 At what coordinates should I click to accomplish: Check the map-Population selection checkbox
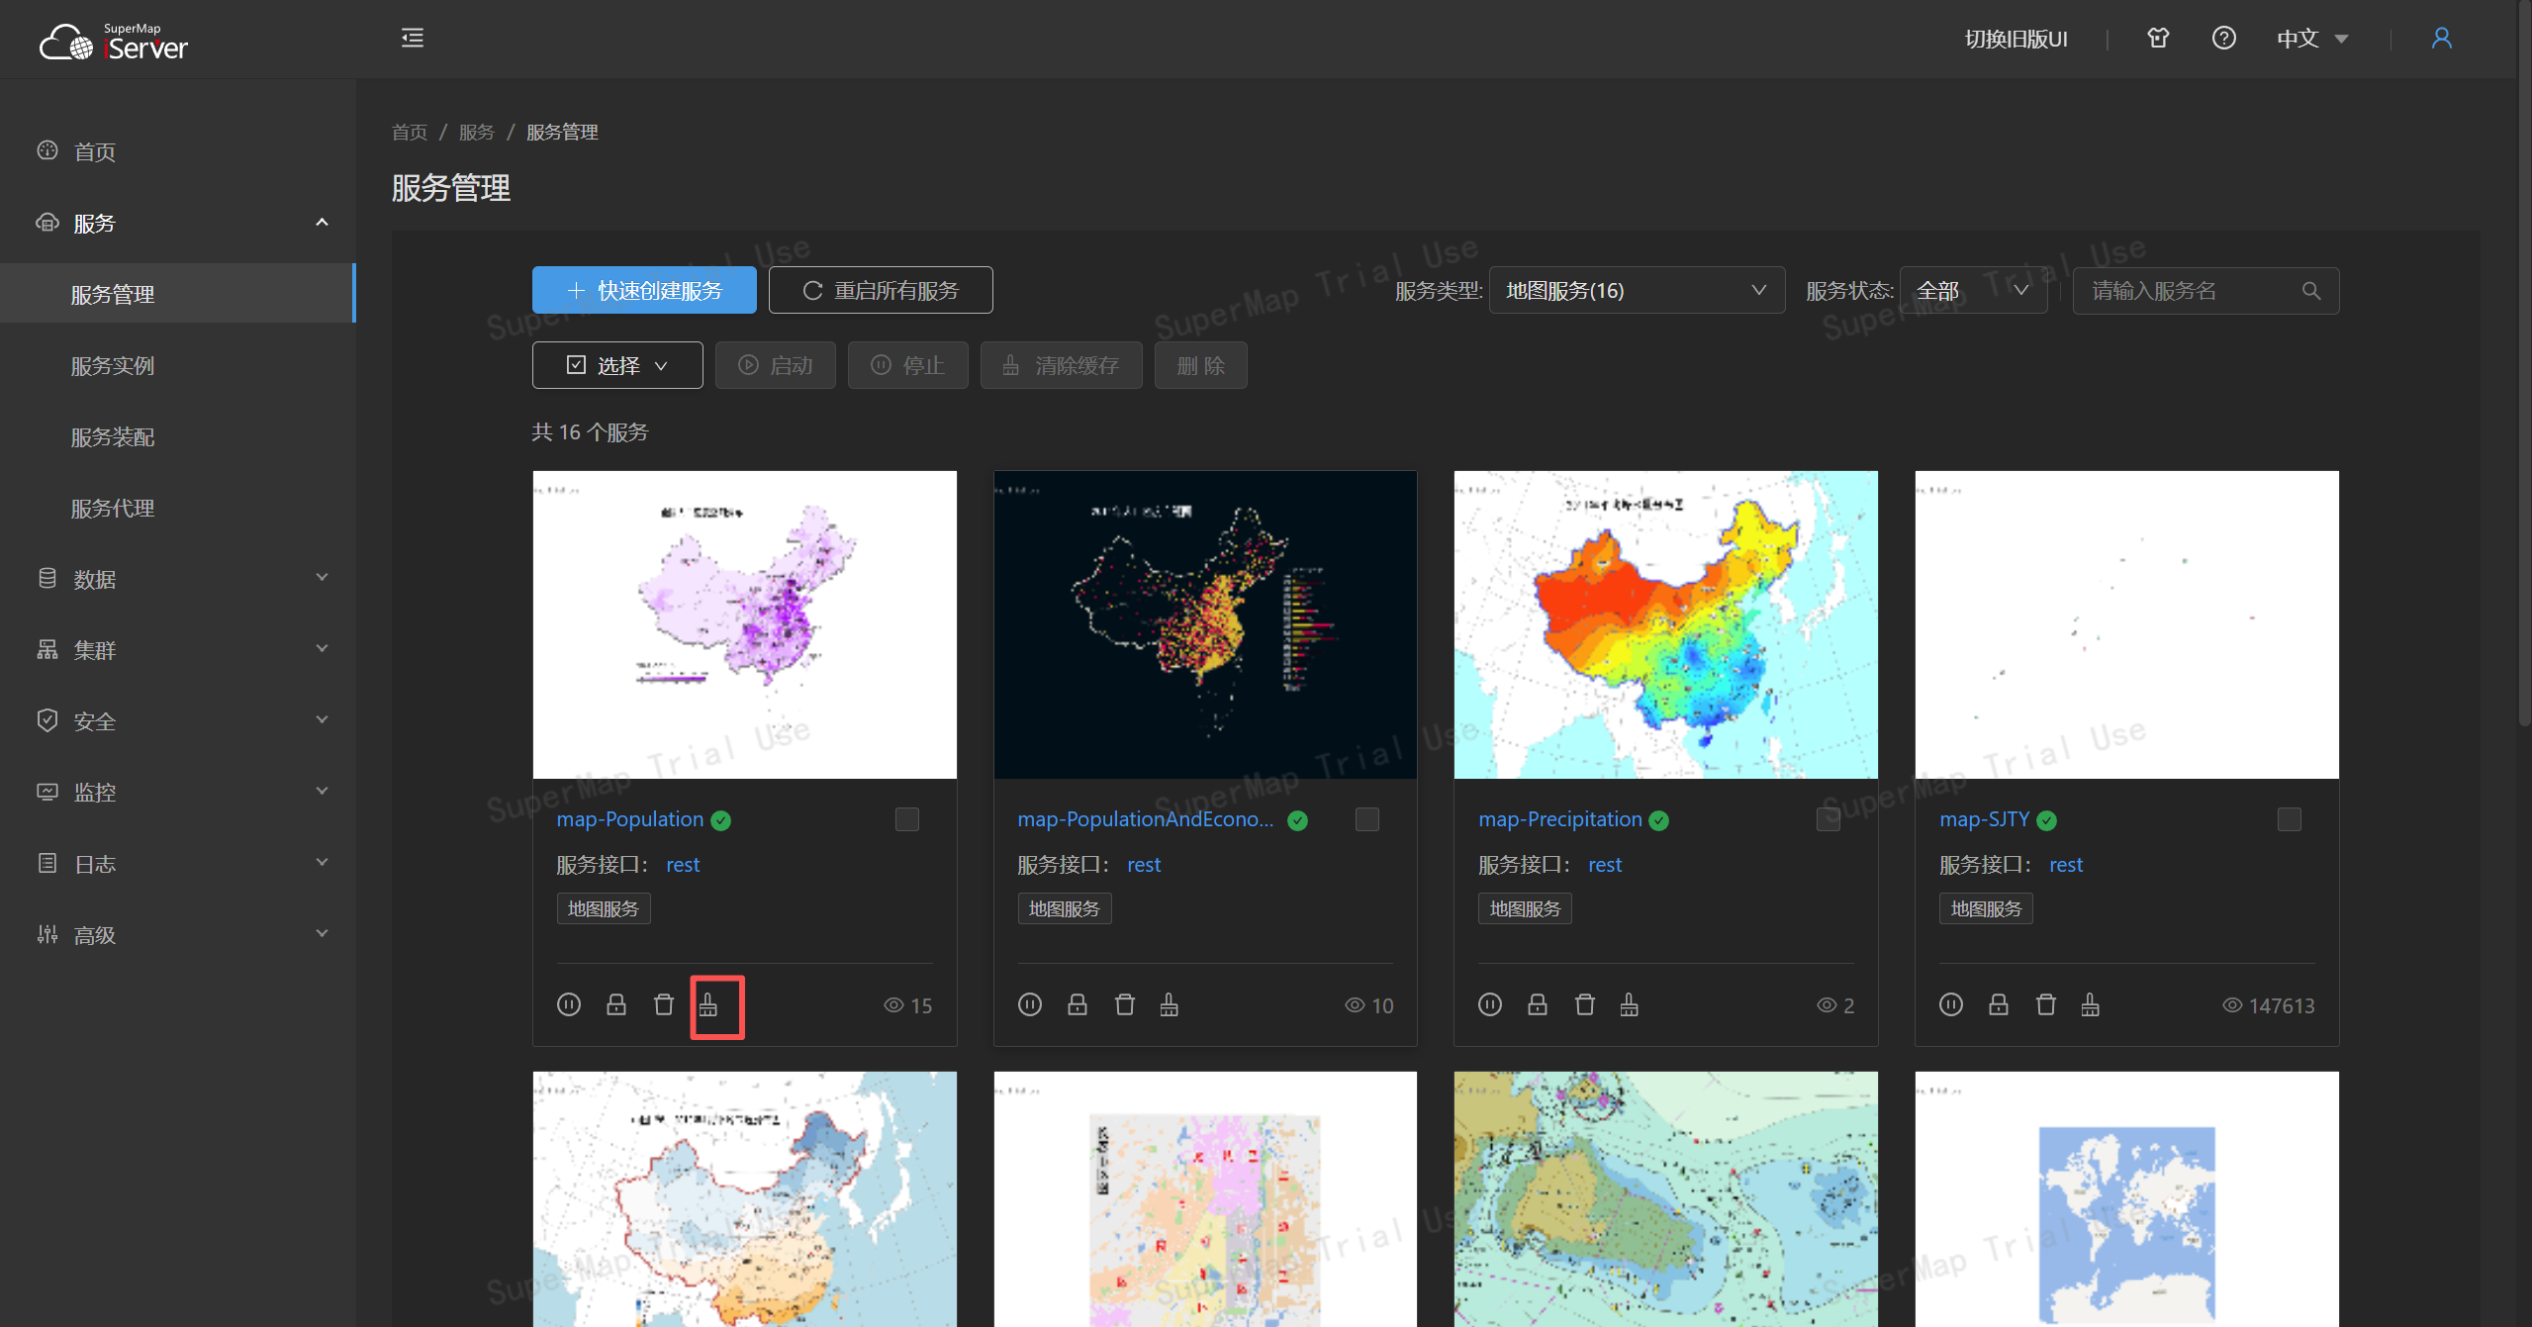pyautogui.click(x=906, y=819)
